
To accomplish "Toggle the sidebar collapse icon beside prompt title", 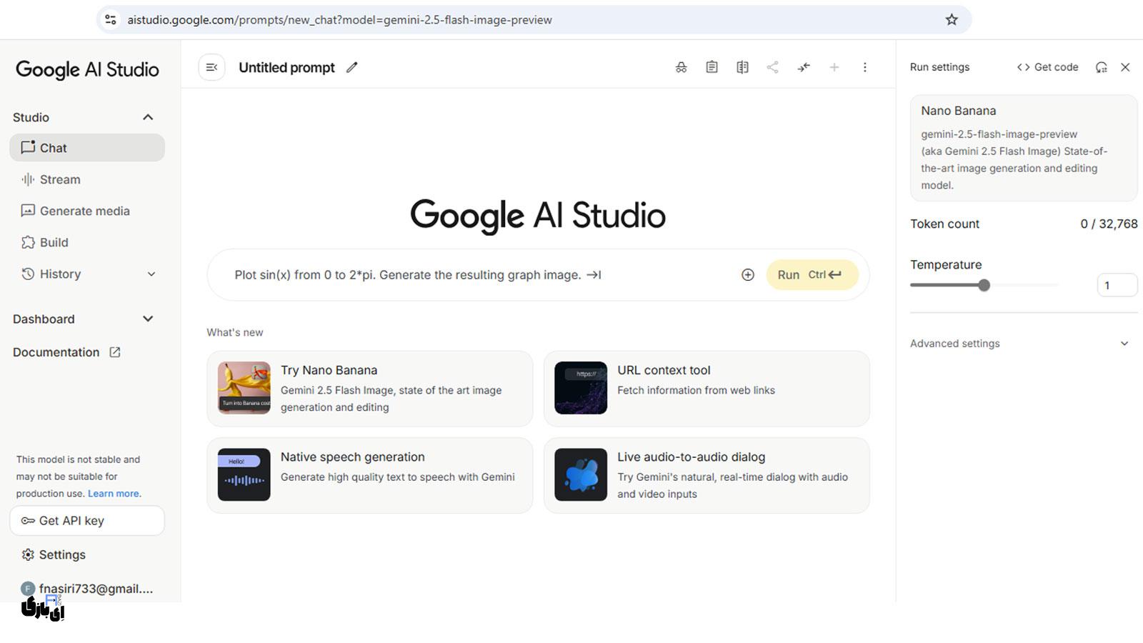I will (211, 68).
